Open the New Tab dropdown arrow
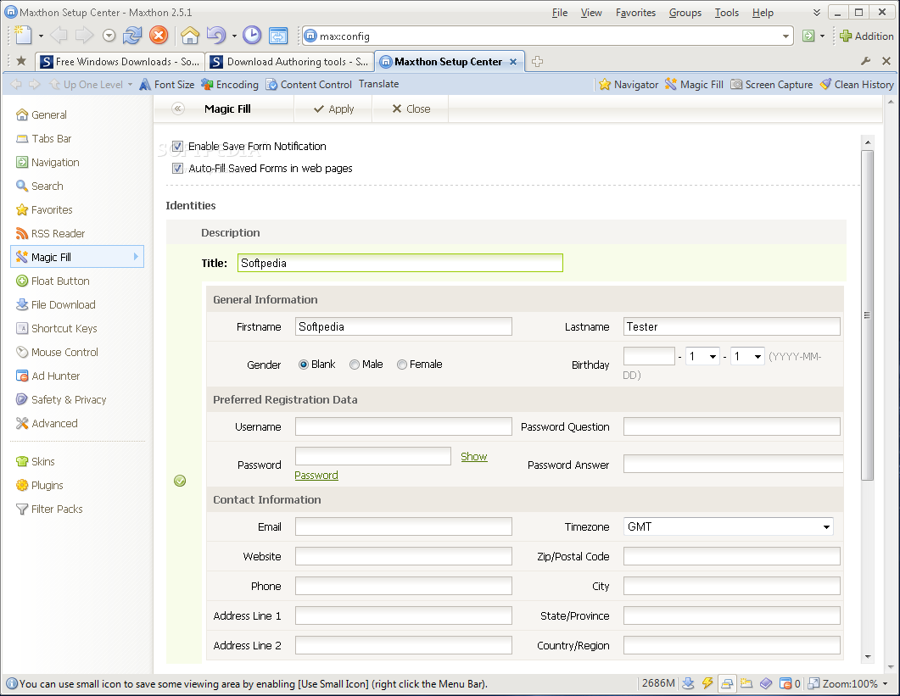The height and width of the screenshot is (696, 900). click(41, 36)
